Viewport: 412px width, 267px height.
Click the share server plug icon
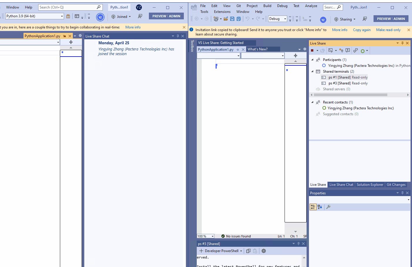pos(341,50)
